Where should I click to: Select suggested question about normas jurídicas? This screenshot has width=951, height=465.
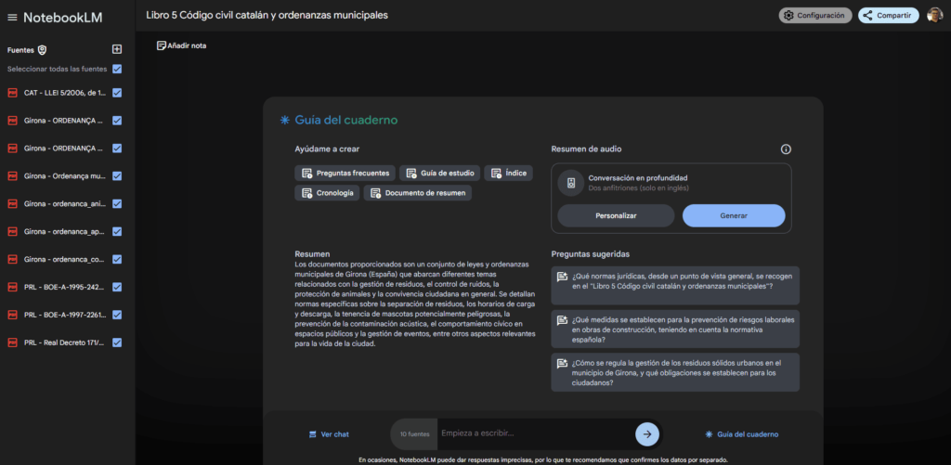675,286
